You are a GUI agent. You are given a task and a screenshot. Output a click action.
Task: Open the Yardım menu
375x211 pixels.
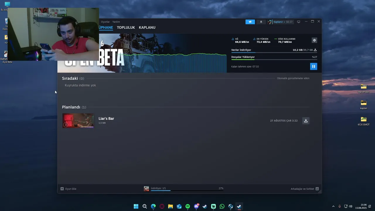(116, 22)
